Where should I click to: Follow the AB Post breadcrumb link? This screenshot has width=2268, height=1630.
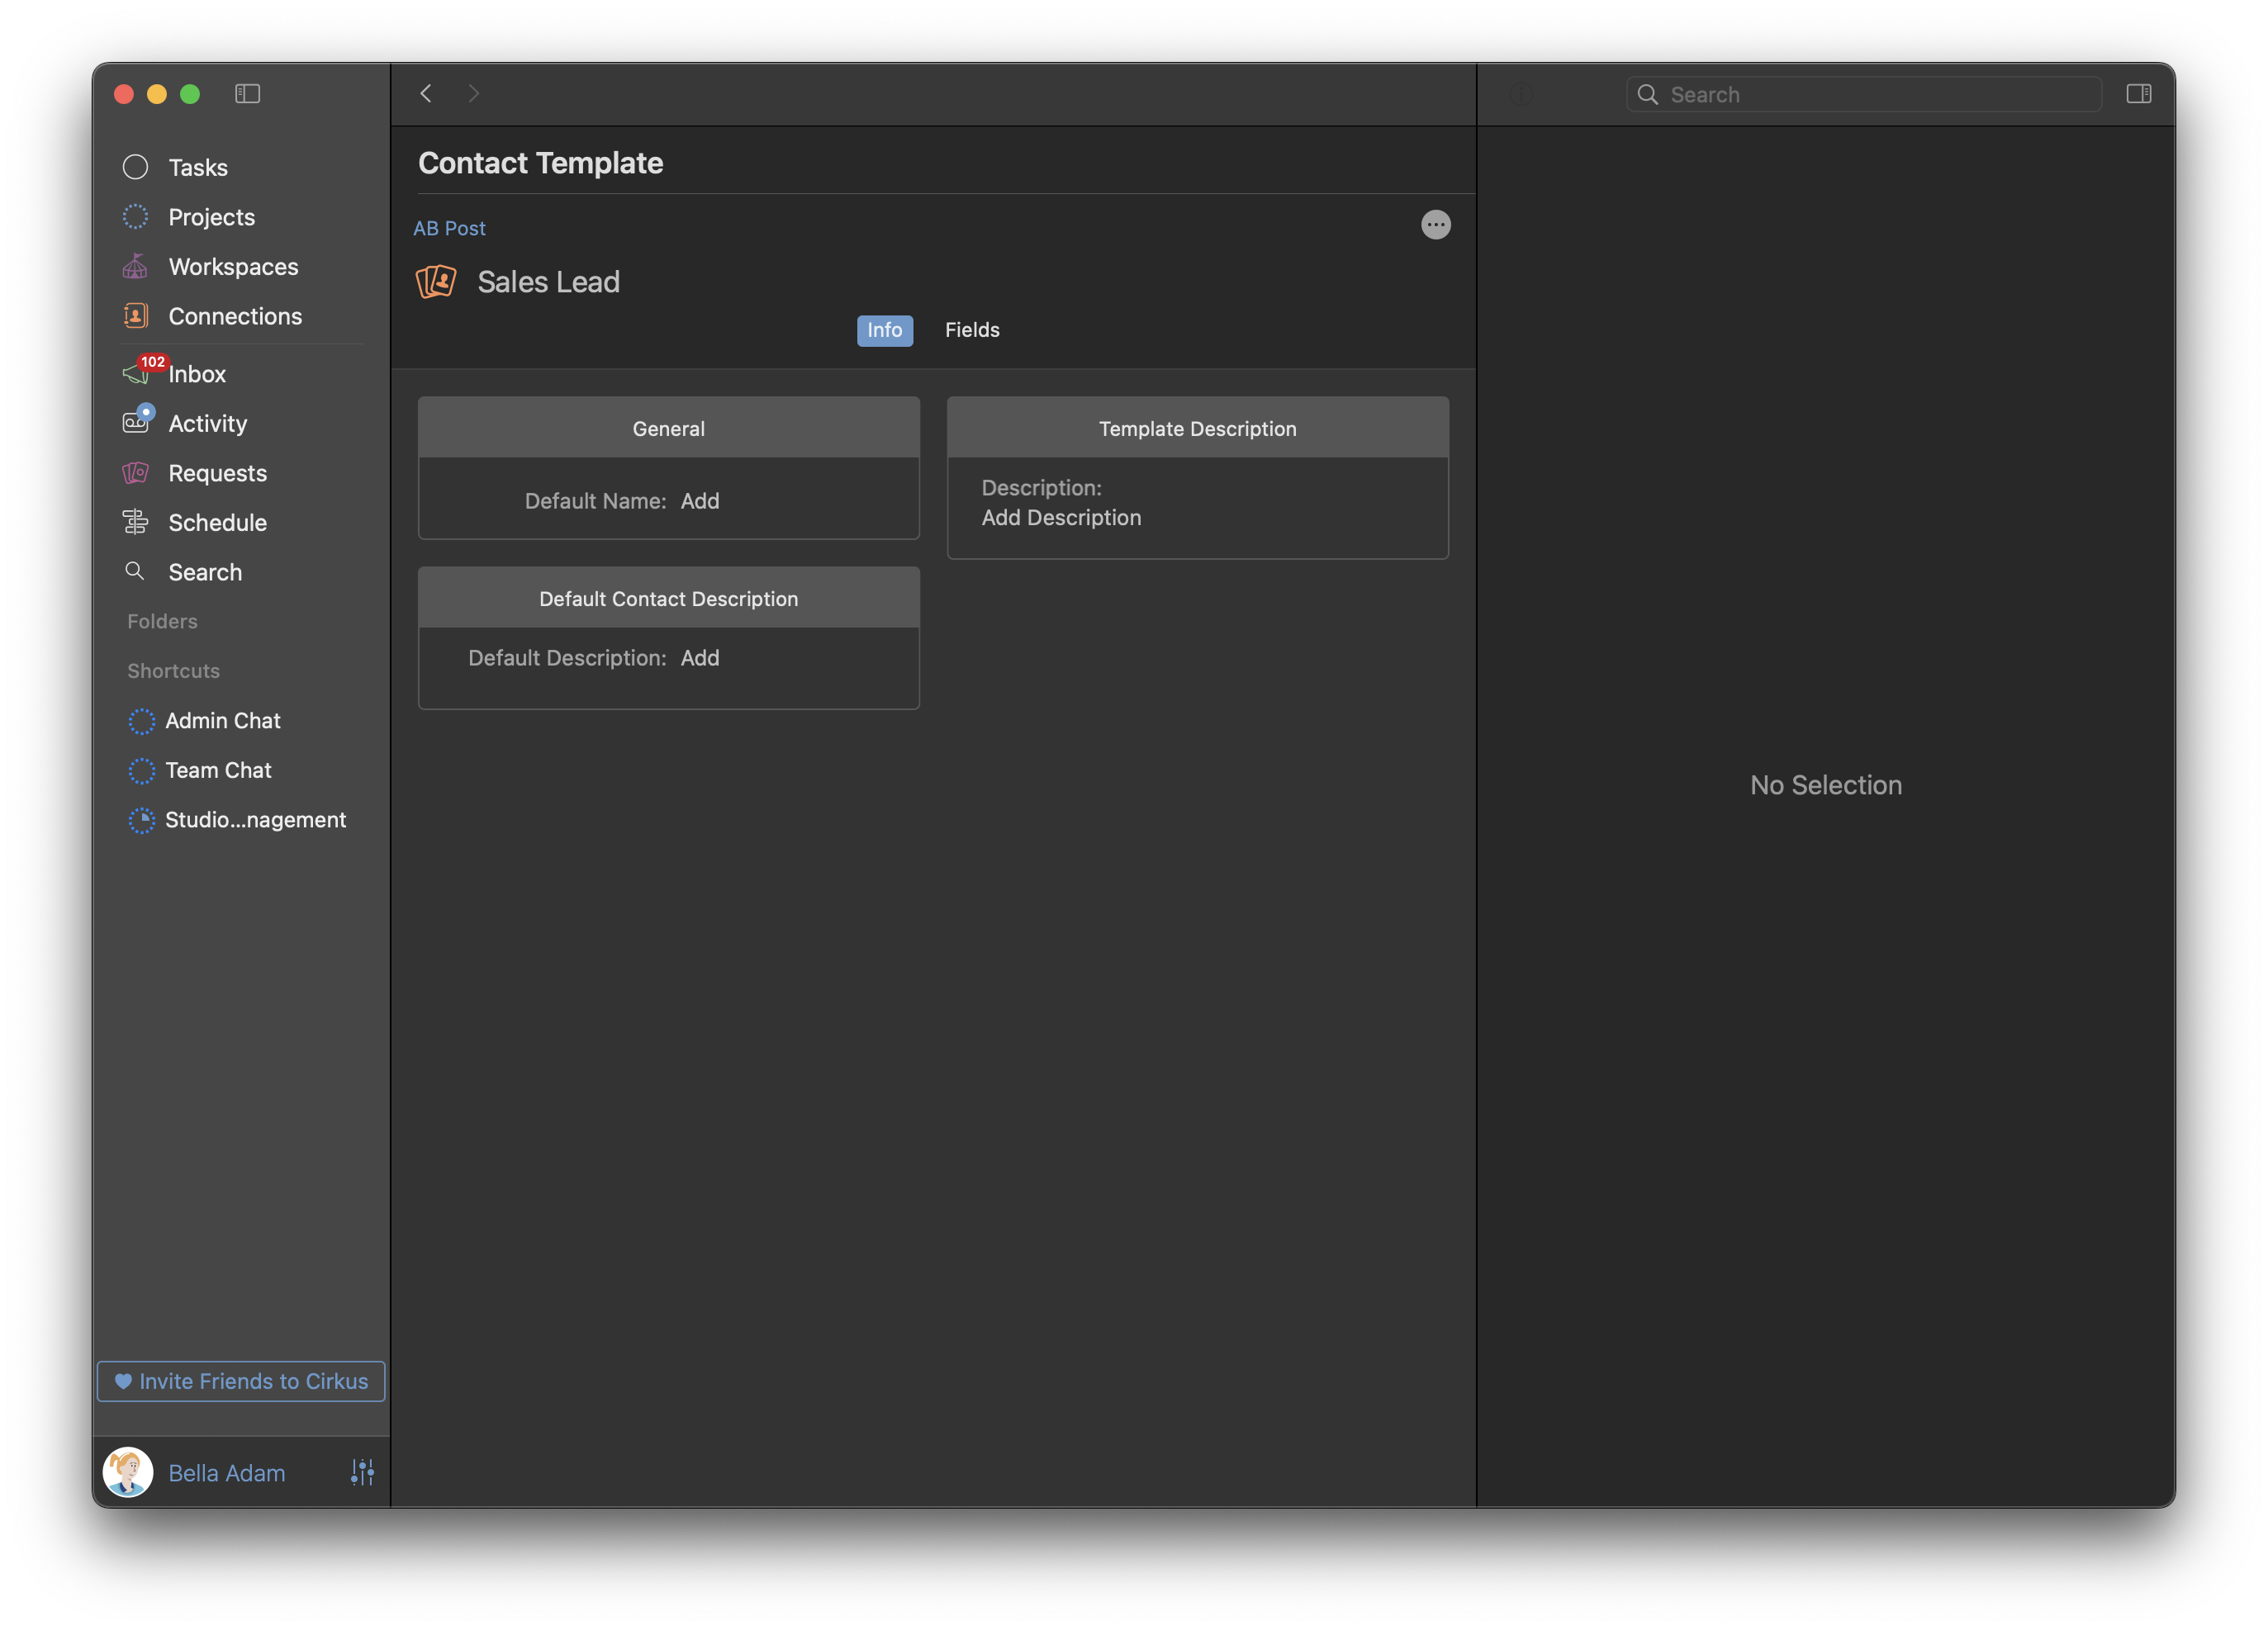tap(449, 228)
